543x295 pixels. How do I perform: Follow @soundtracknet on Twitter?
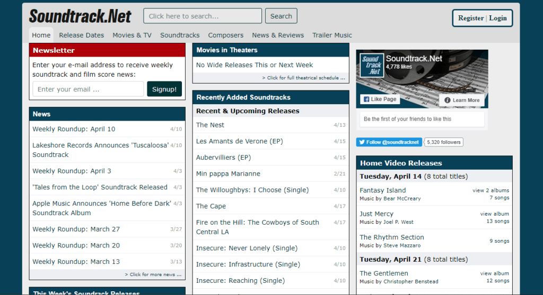click(x=389, y=142)
